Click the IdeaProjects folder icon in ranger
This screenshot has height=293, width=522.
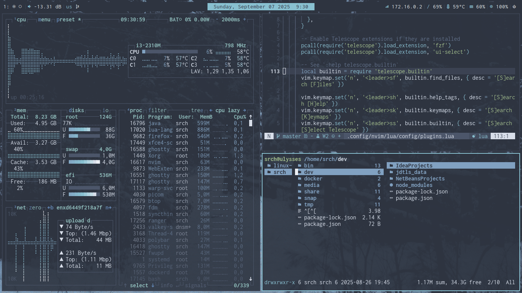[391, 166]
